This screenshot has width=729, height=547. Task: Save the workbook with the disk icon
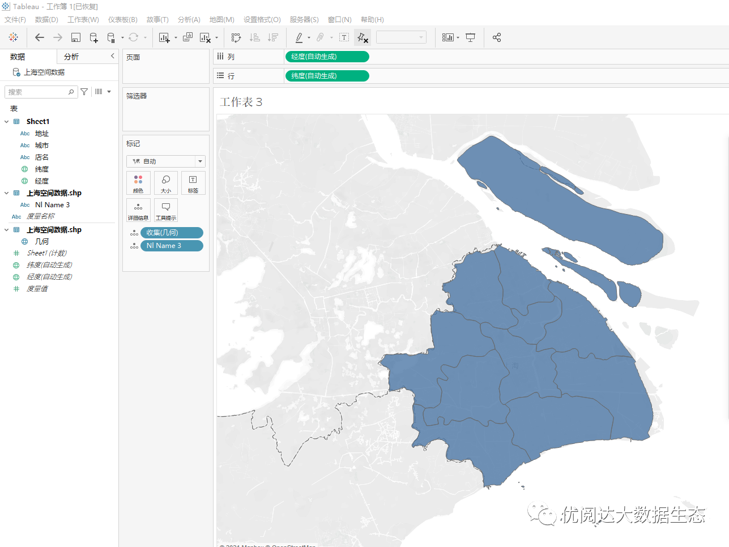(76, 37)
